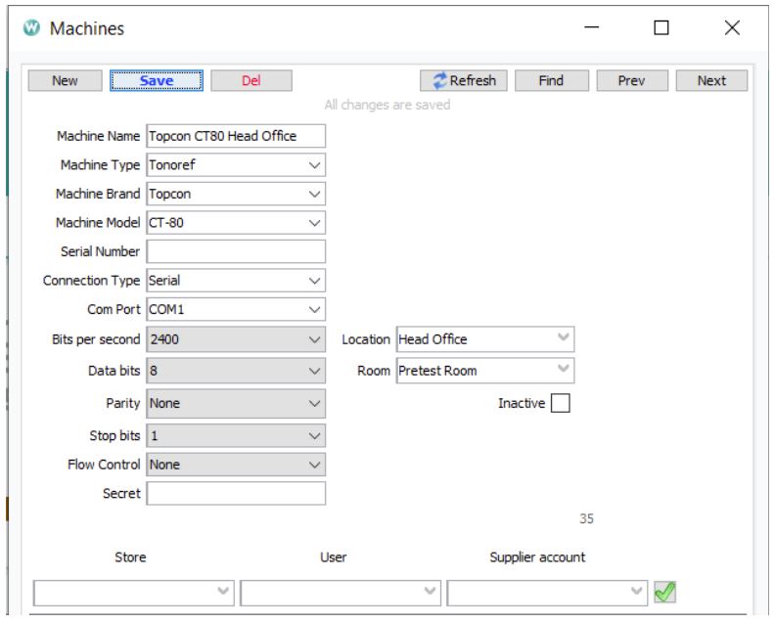775x624 pixels.
Task: Focus the Serial Number input field
Action: point(235,252)
